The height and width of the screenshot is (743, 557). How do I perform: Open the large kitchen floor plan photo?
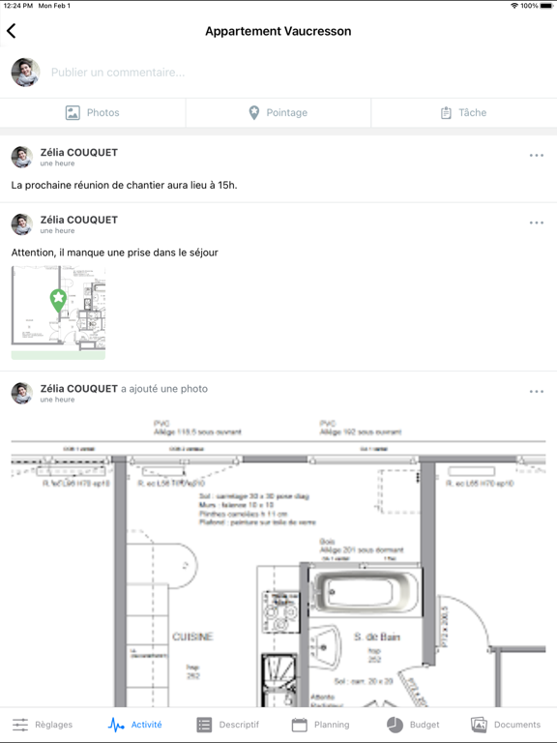click(x=278, y=561)
